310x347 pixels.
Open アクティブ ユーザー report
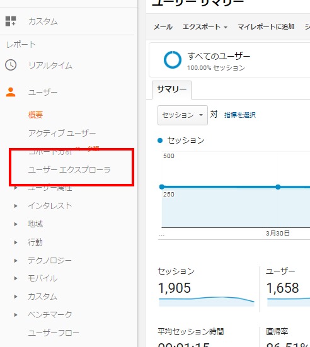(62, 133)
